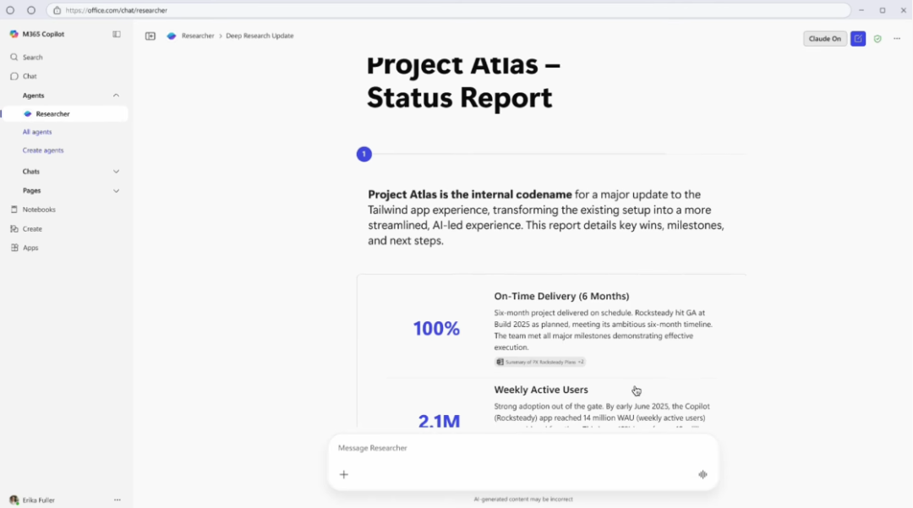Click the Chat bubble icon in the sidebar
Viewport: 913px width, 508px height.
14,76
